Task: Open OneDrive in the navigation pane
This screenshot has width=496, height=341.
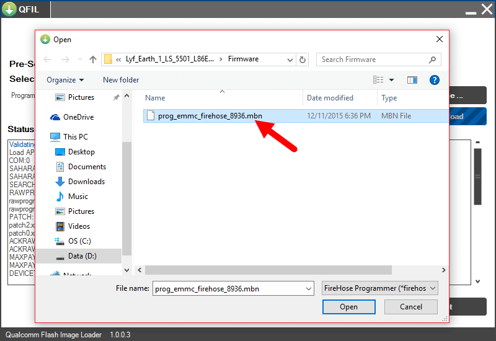Action: pos(78,117)
